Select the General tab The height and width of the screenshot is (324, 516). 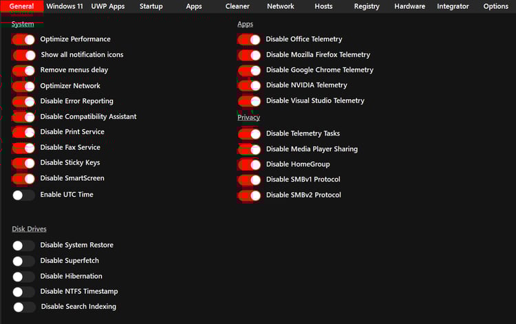click(22, 6)
